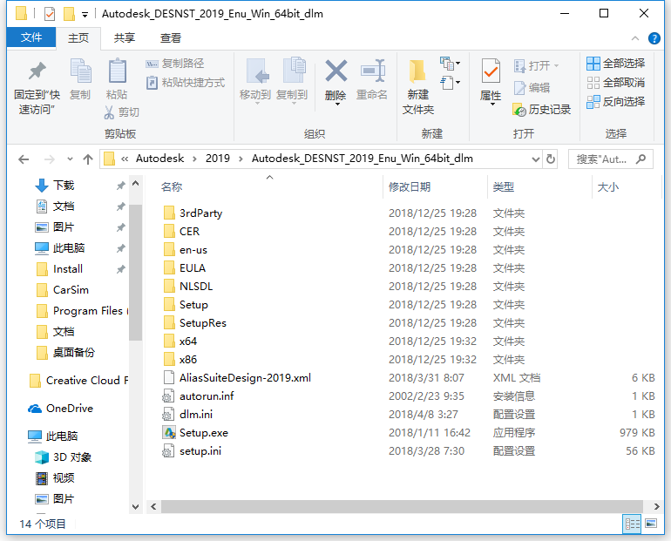The image size is (671, 541).
Task: Click in the search box
Action: [x=610, y=159]
